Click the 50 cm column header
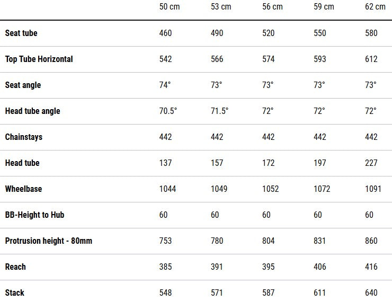This screenshot has width=392, height=301. [170, 7]
